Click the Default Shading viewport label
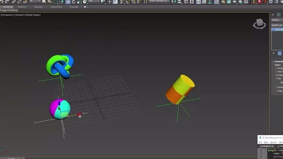 coord(33,14)
